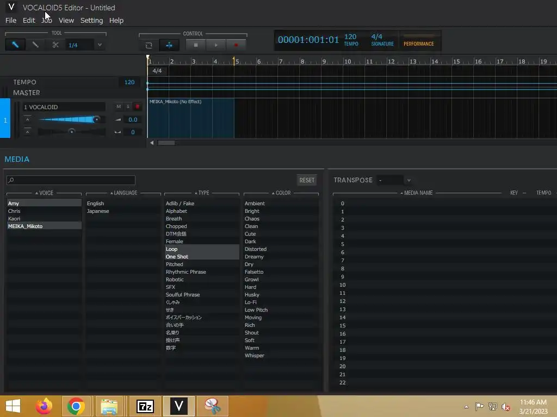The image size is (557, 417).
Task: Select voice Chris
Action: [x=44, y=211]
